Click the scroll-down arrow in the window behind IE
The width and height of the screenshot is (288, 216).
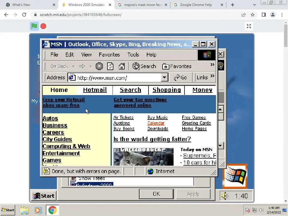point(220,146)
